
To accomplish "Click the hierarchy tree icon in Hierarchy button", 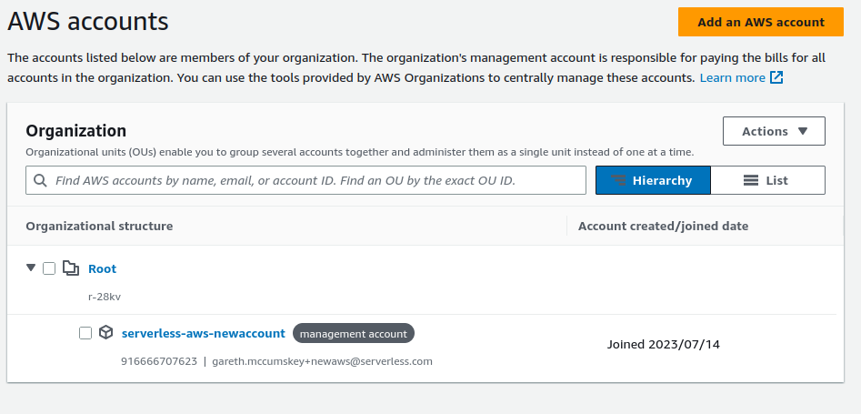I will pos(618,180).
